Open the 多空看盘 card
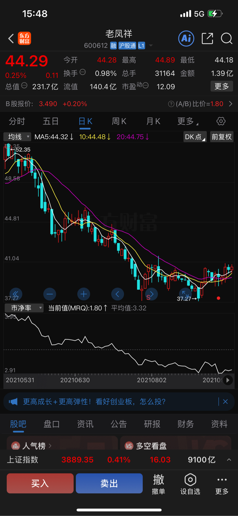Image resolution: width=238 pixels, height=516 pixels. (x=176, y=443)
